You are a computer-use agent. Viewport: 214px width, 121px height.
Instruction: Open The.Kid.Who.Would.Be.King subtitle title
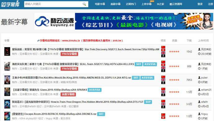(72, 78)
